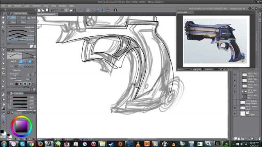Toggle the second blue snap icon in toolbar
Image resolution: width=262 pixels, height=147 pixels.
click(x=97, y=10)
